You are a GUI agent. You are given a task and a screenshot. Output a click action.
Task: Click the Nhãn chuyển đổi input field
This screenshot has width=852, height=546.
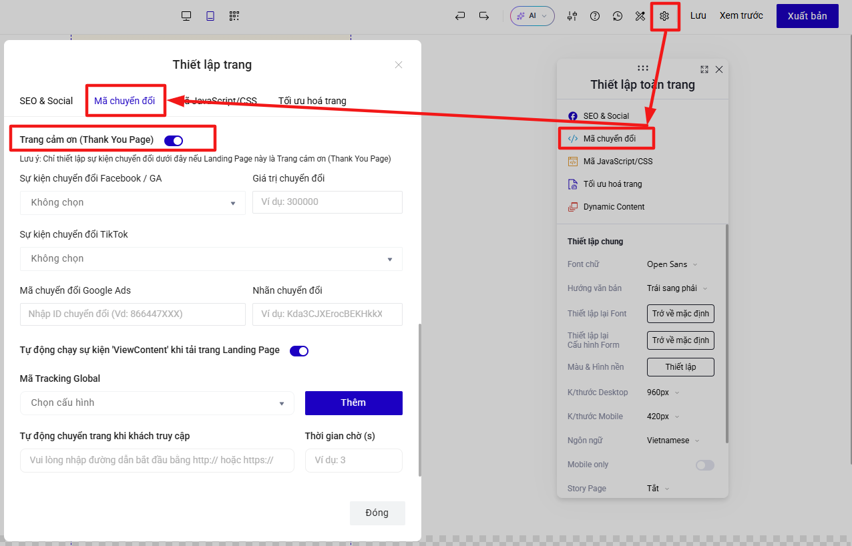click(x=327, y=314)
